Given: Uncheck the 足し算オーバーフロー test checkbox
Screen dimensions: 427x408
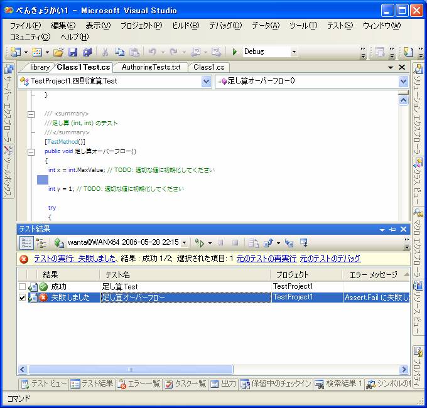Looking at the screenshot, I should tap(23, 298).
